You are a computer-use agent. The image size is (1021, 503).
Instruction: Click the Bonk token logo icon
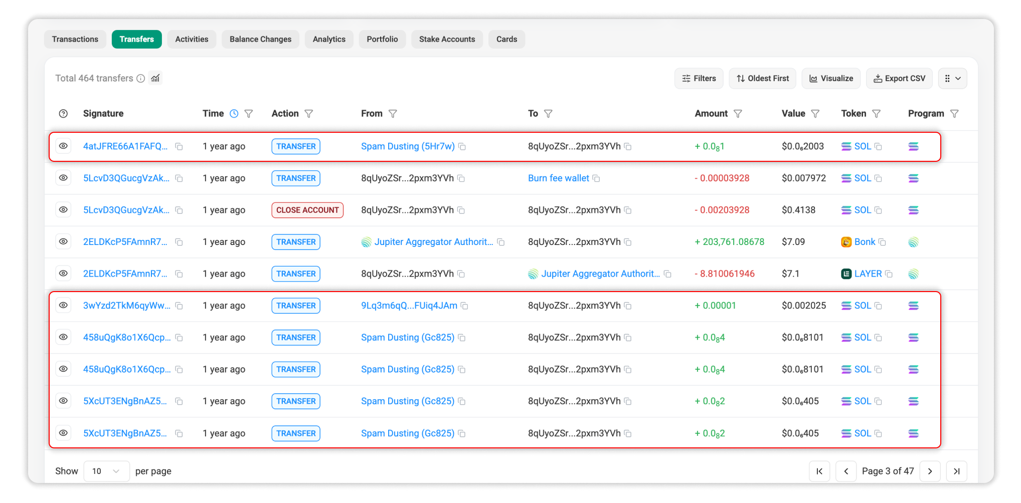pos(846,242)
